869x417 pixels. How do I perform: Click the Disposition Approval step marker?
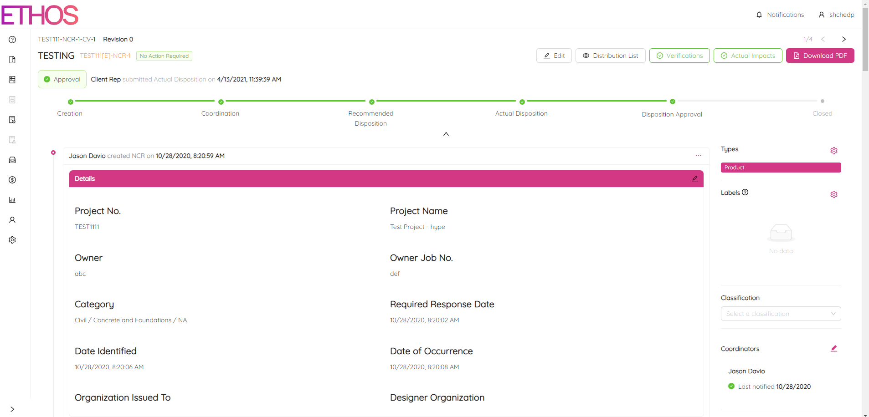point(672,102)
